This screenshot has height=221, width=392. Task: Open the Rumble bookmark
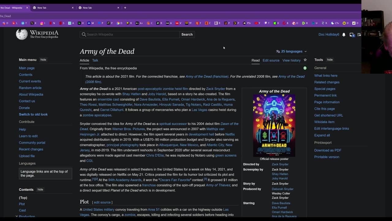coord(305,23)
